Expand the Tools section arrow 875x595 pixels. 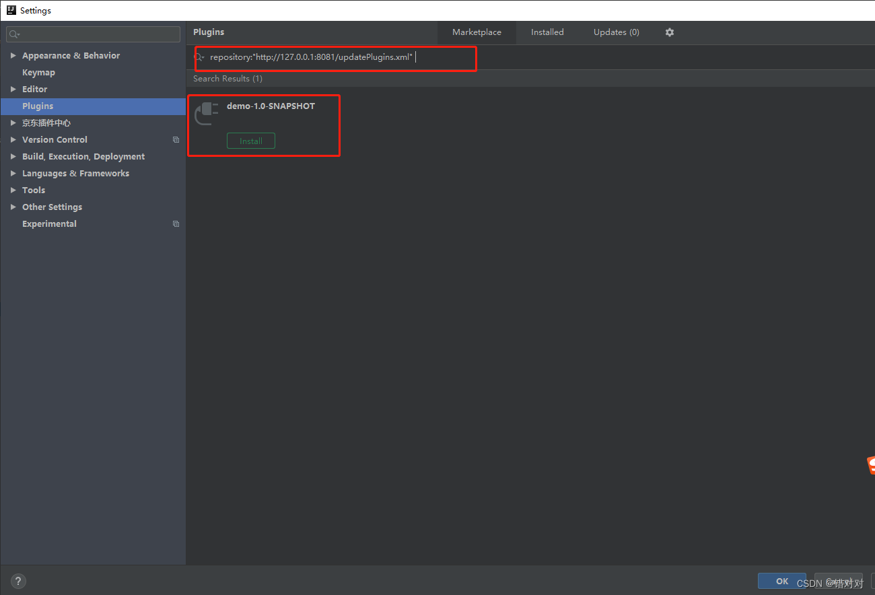tap(13, 190)
